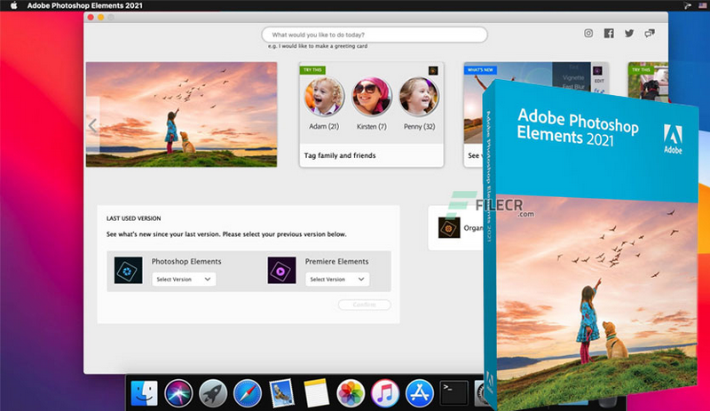Open Photos from the dock
The image size is (710, 411).
coord(351,393)
